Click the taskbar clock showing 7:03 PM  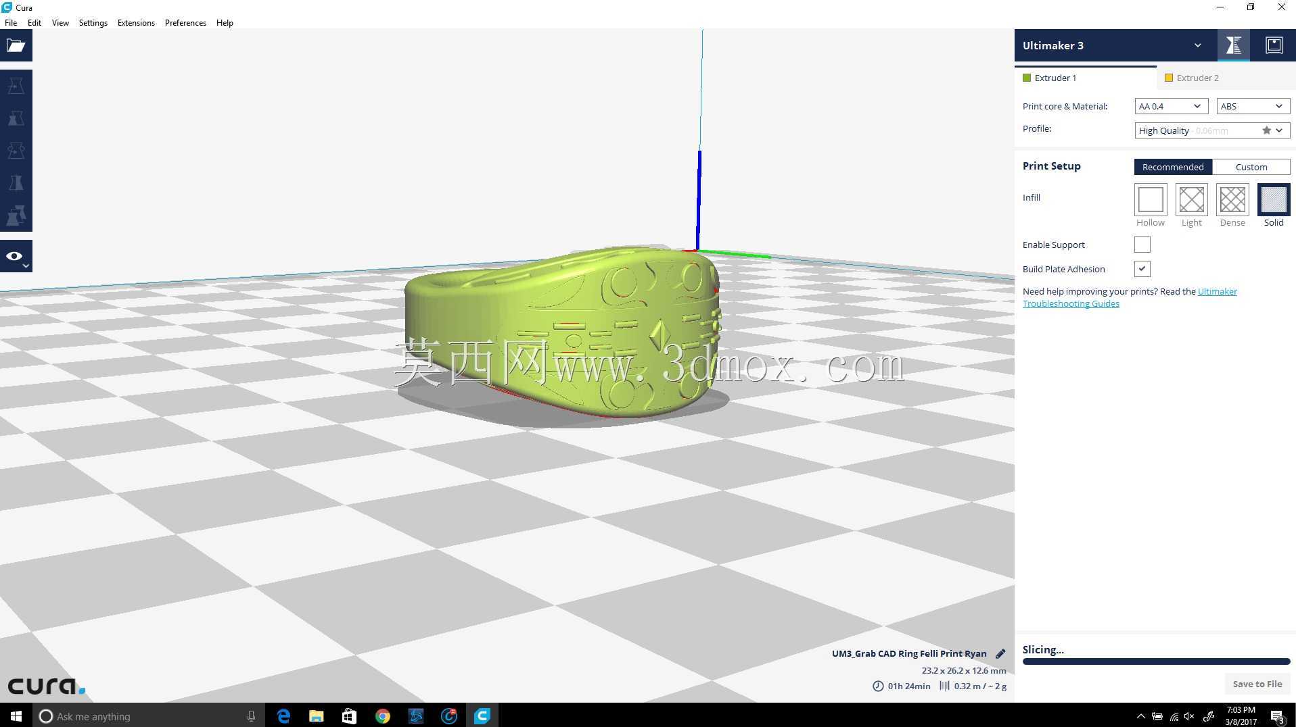[1241, 716]
